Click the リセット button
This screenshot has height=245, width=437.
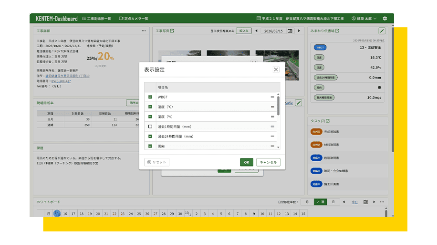[156, 162]
